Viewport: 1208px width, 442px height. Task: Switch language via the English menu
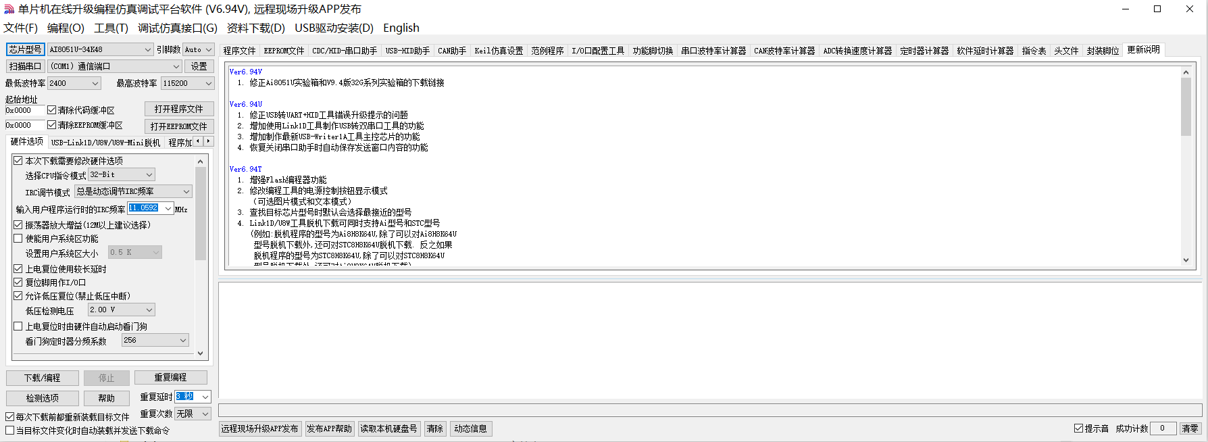[401, 28]
